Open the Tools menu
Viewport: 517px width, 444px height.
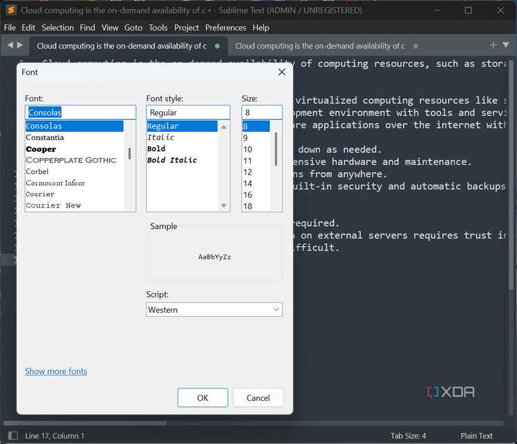point(158,28)
